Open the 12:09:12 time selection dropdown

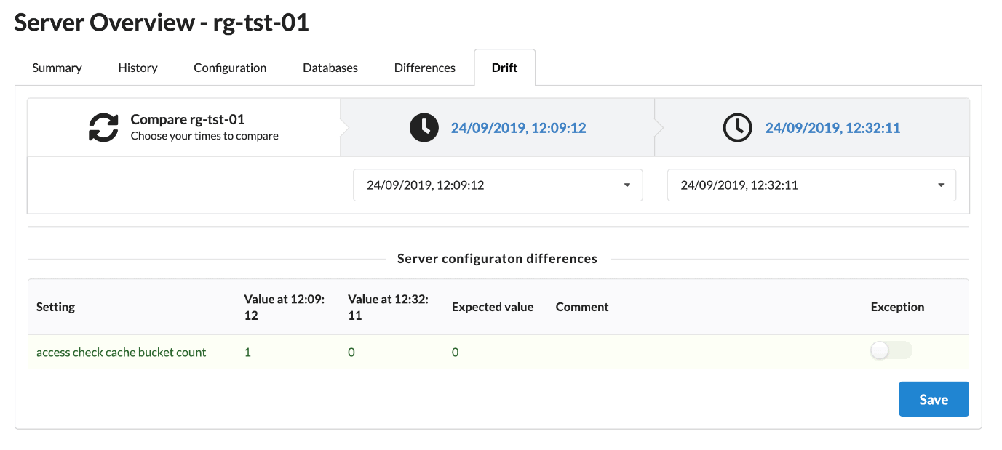[498, 185]
